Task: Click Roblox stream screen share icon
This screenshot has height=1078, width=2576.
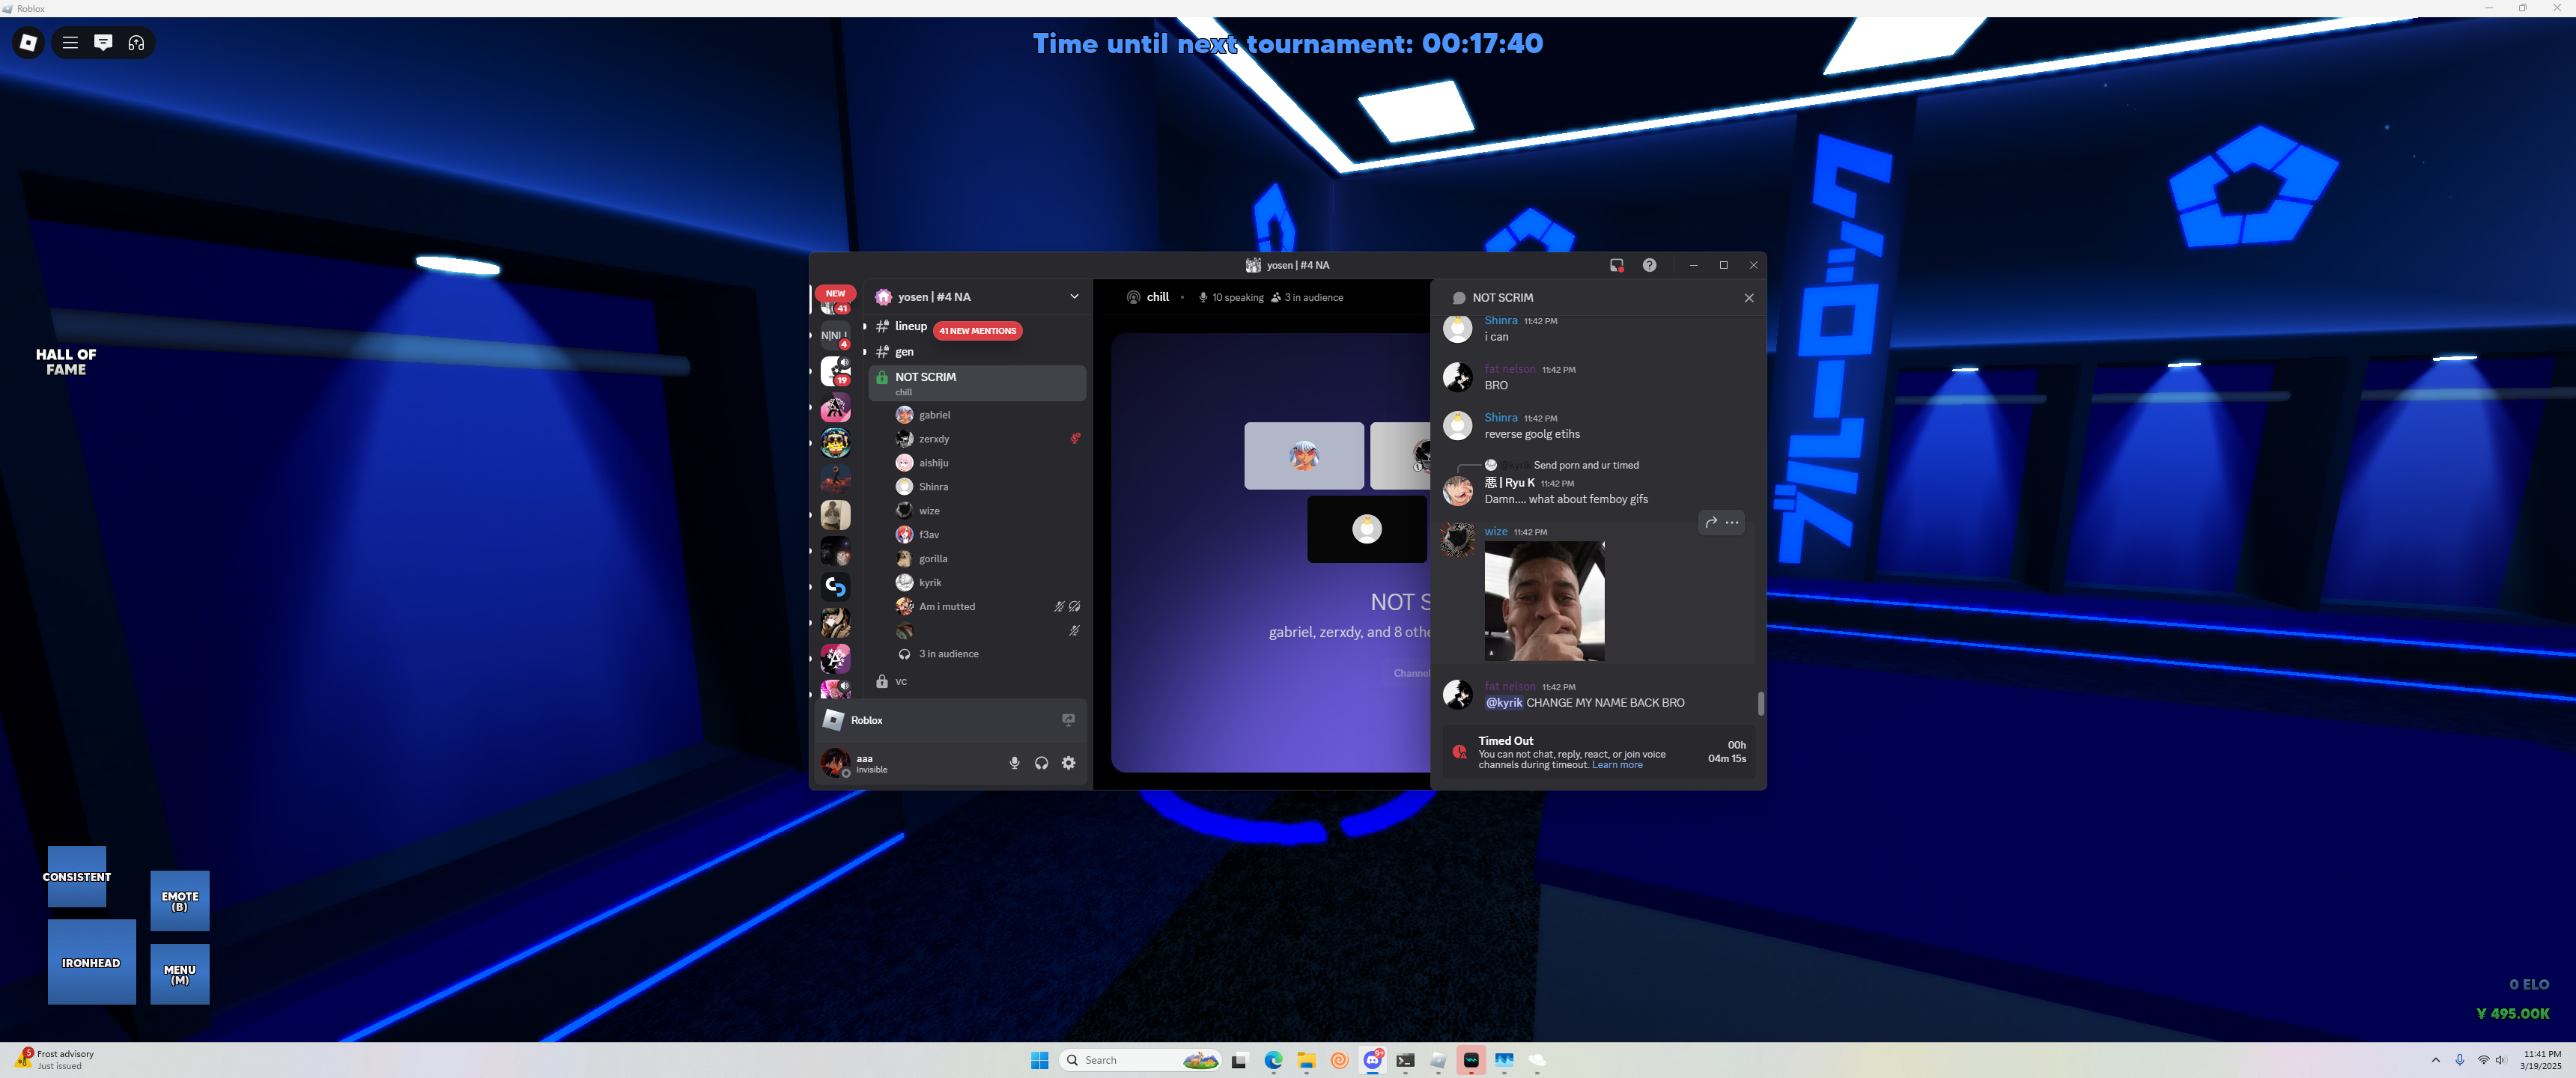Action: (x=1068, y=720)
